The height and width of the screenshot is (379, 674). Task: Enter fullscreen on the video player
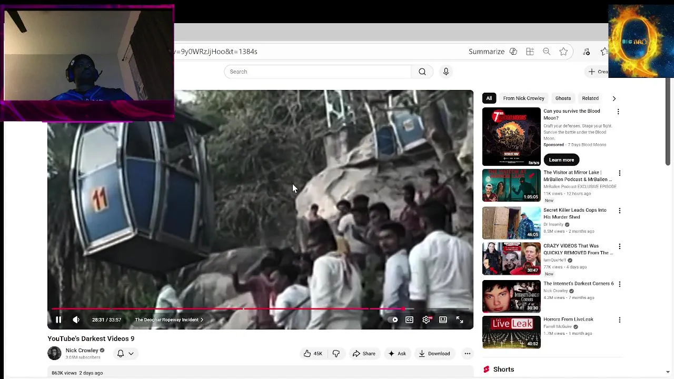coord(460,320)
